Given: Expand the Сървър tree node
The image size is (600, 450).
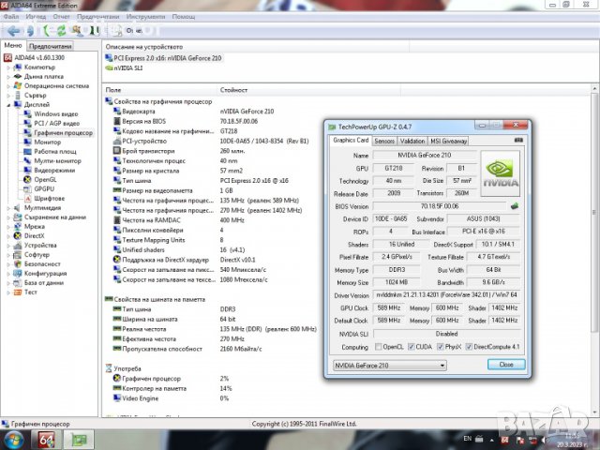Looking at the screenshot, I should tap(8, 96).
